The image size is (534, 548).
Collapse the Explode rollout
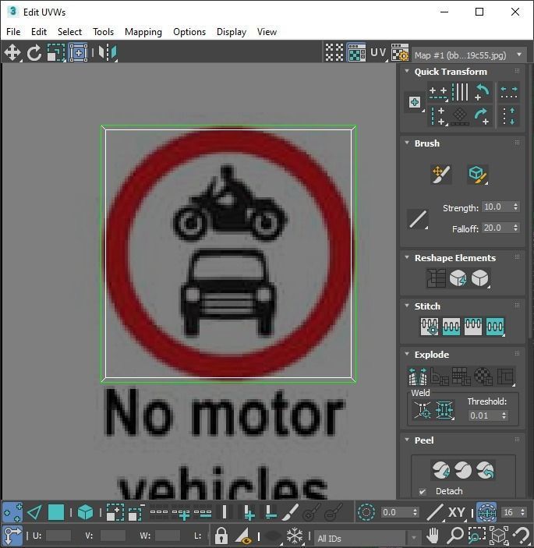click(407, 354)
